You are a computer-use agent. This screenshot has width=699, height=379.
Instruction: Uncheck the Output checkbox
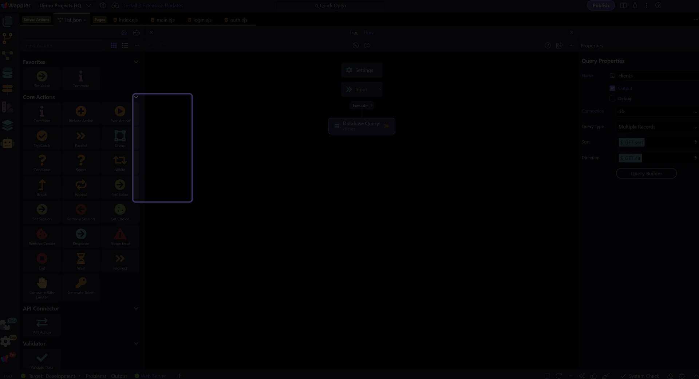(612, 88)
